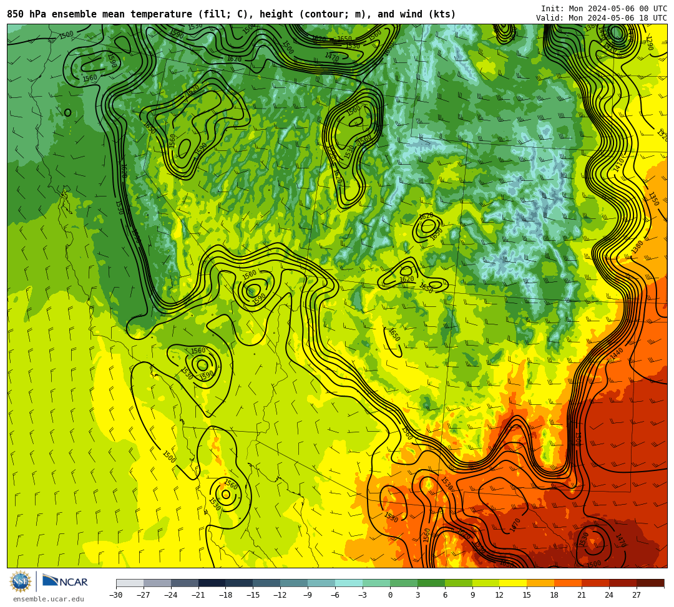
Task: Pick the dark blue swatch between -18 and -15
Action: (240, 583)
